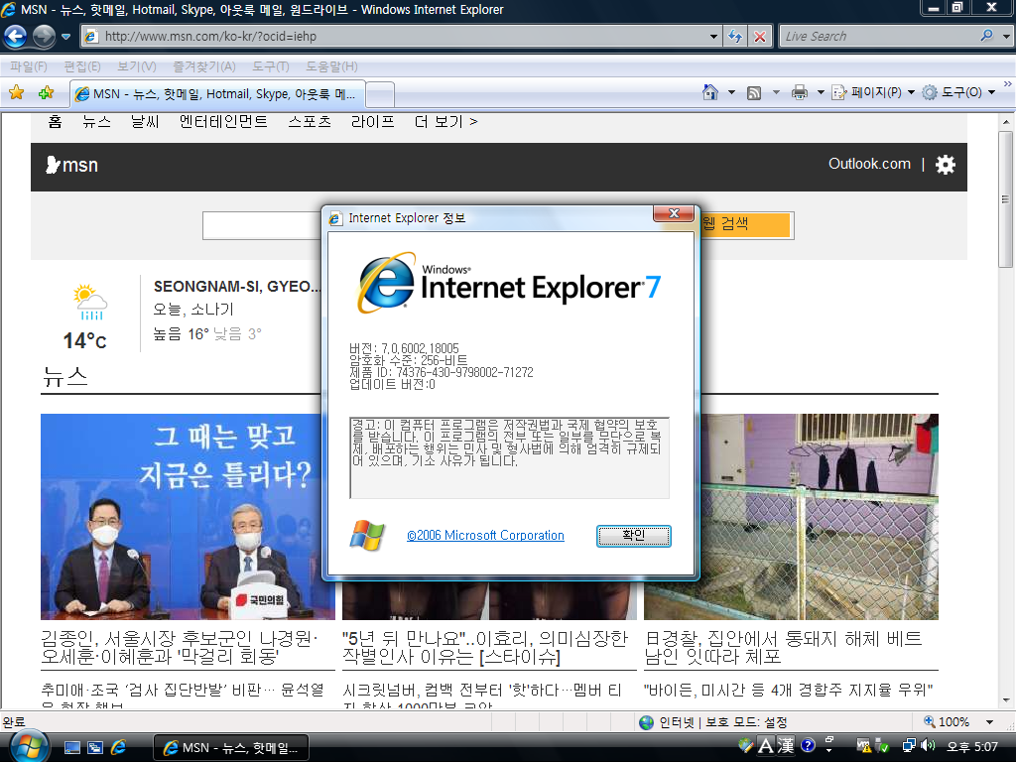Click the address bar URL field

(395, 37)
